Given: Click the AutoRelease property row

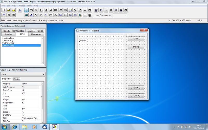Looking at the screenshot, I should pos(21,87).
